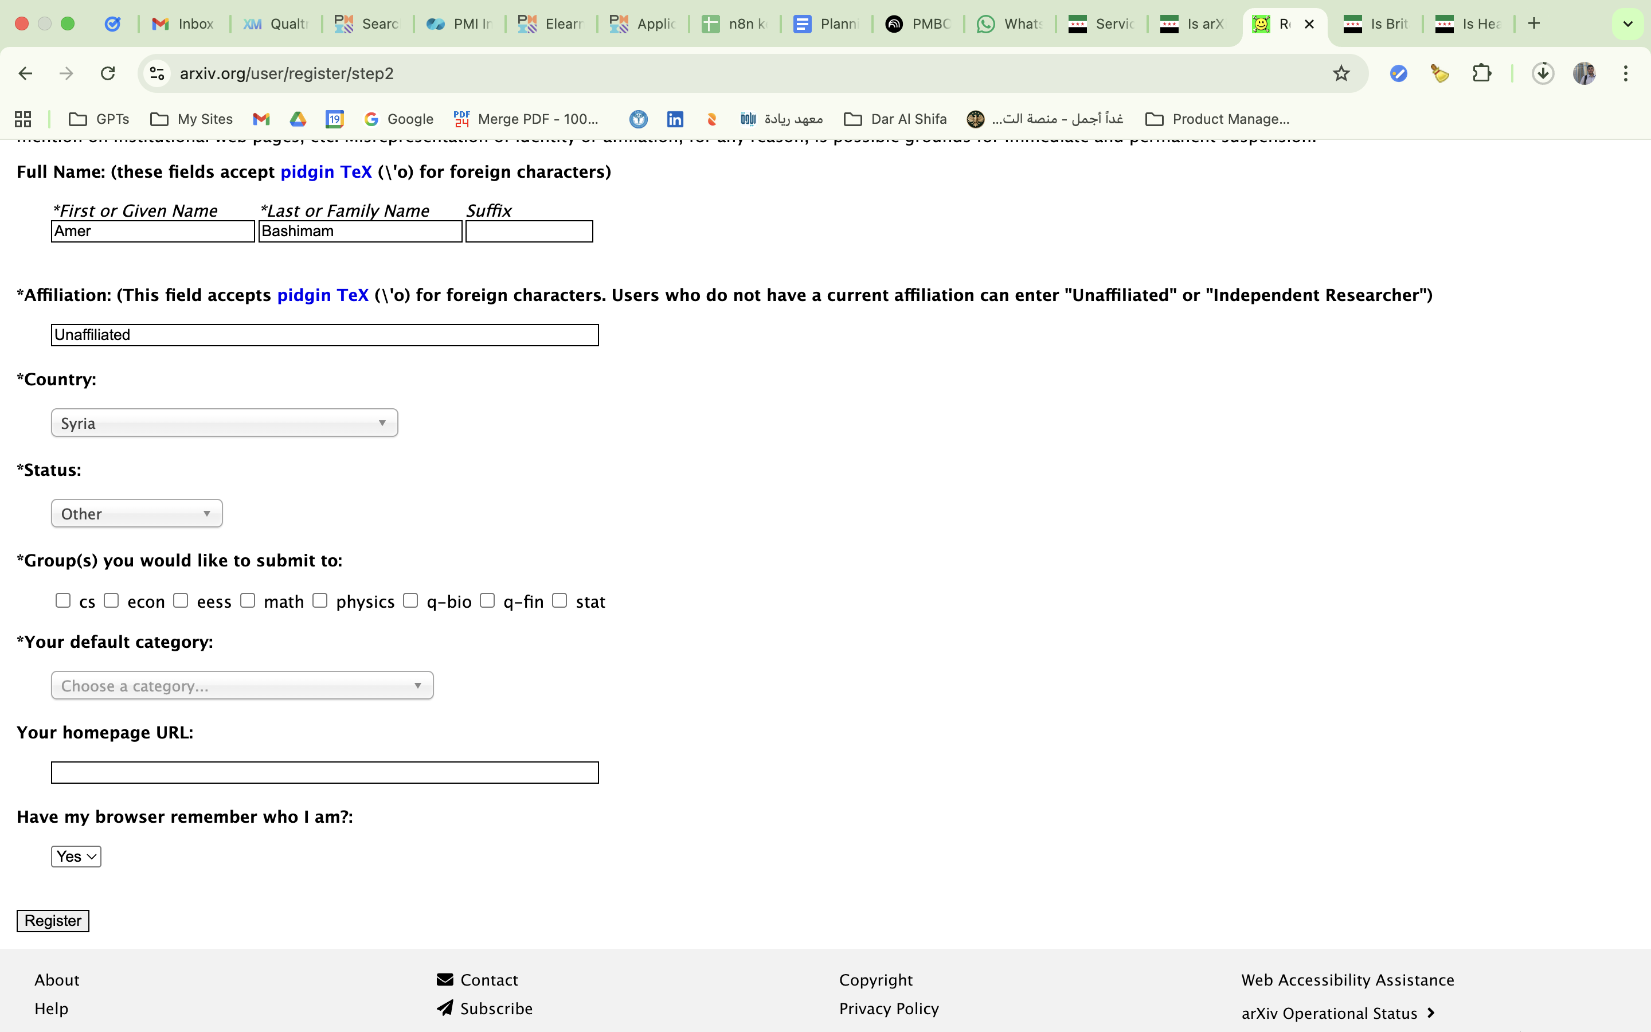Open the LinkedIn bookmark icon
1651x1032 pixels.
[x=675, y=119]
